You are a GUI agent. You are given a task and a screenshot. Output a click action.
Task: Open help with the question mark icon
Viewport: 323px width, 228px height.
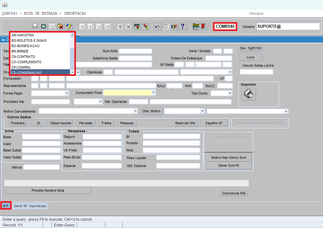point(183,26)
